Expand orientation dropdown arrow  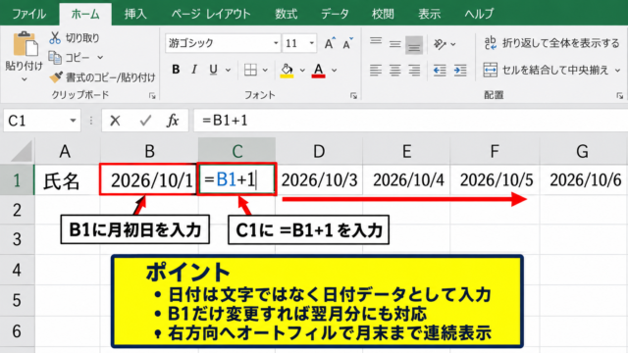(x=453, y=44)
